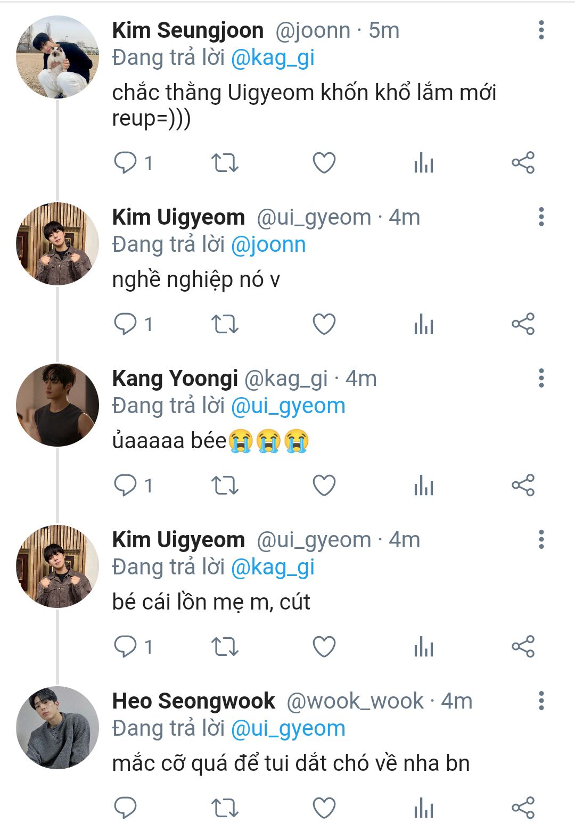575x831 pixels.
Task: Retweet the "nghề nghiệp nó v" tweet
Action: point(225,324)
